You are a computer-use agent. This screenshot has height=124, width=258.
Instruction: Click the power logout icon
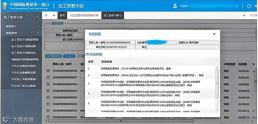pos(249,6)
